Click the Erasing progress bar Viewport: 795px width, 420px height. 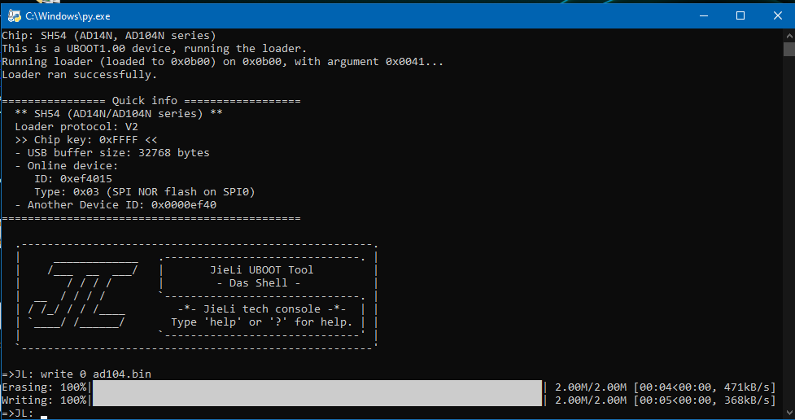pyautogui.click(x=317, y=387)
